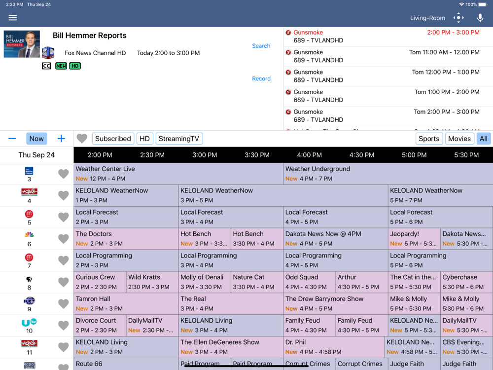Image resolution: width=493 pixels, height=370 pixels.
Task: Open Dr. Phil 4 PM program
Action: click(334, 347)
